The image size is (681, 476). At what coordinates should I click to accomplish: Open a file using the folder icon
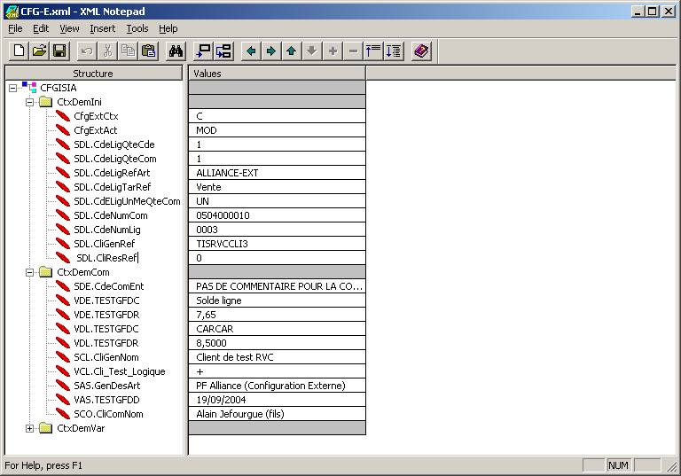tap(39, 51)
